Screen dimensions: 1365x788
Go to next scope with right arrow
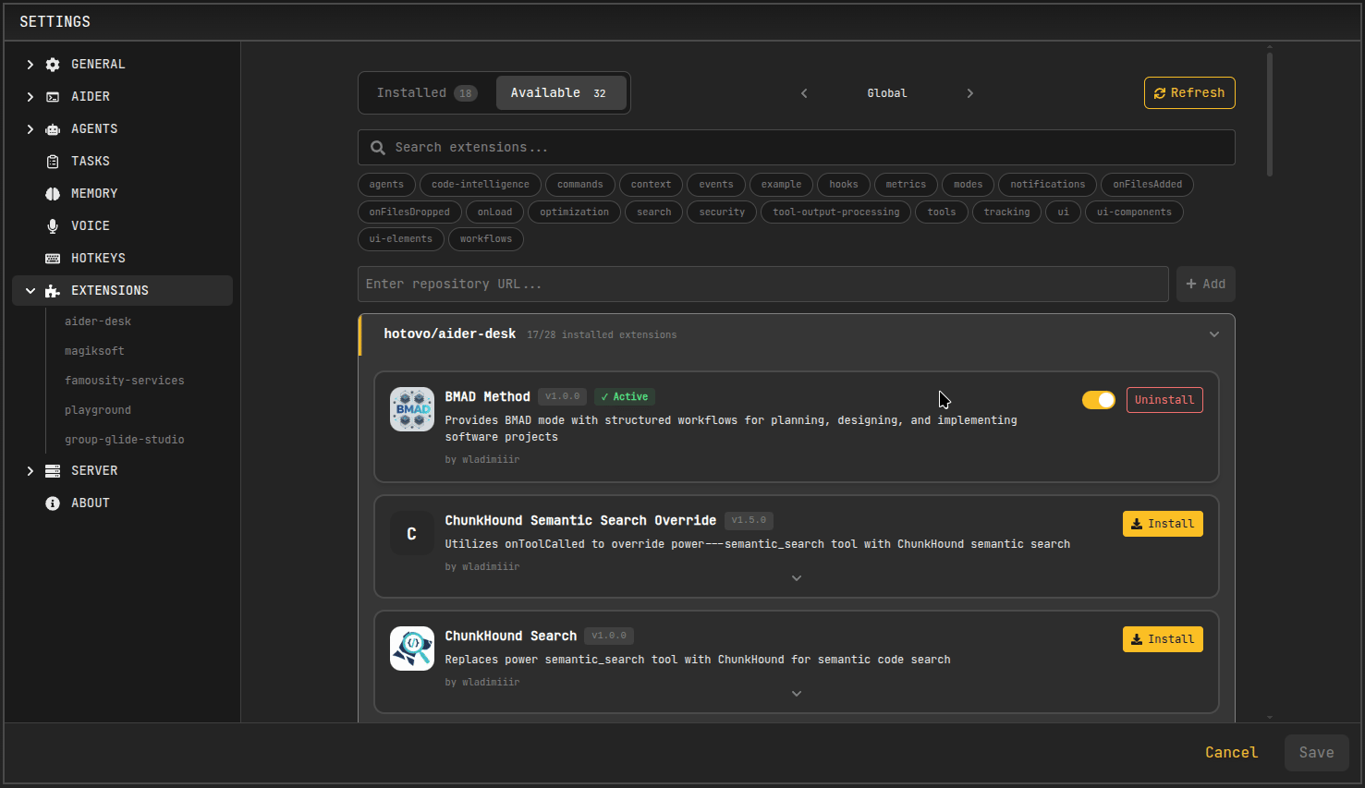(969, 93)
